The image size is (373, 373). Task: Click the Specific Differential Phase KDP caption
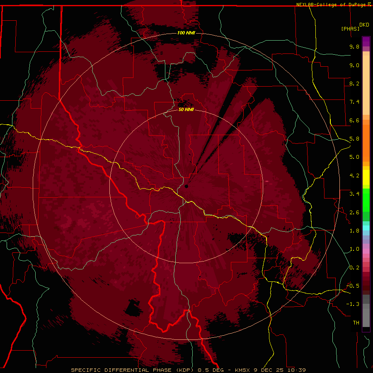[x=189, y=370]
